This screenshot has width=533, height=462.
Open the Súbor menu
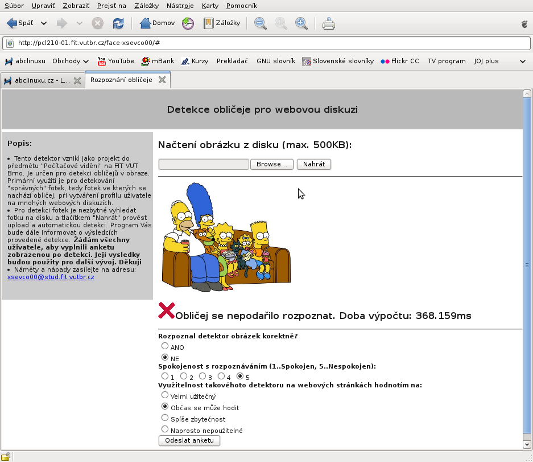click(x=14, y=6)
